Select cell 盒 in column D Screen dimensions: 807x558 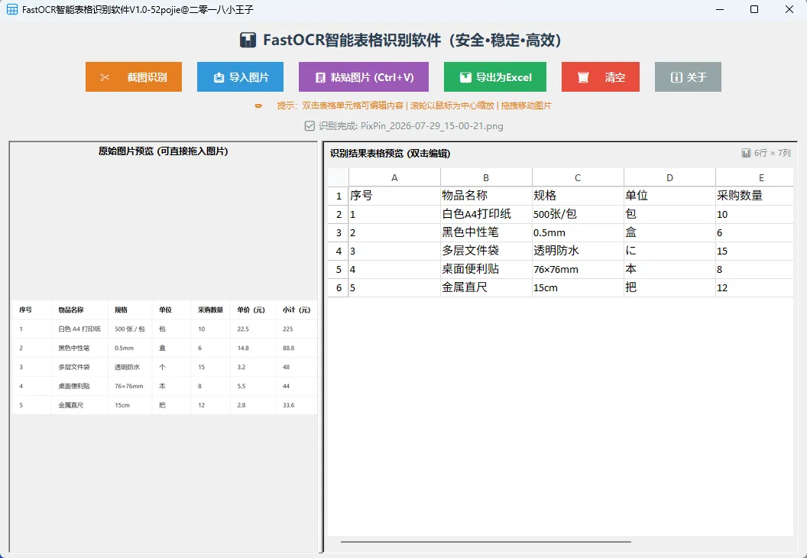coord(669,232)
